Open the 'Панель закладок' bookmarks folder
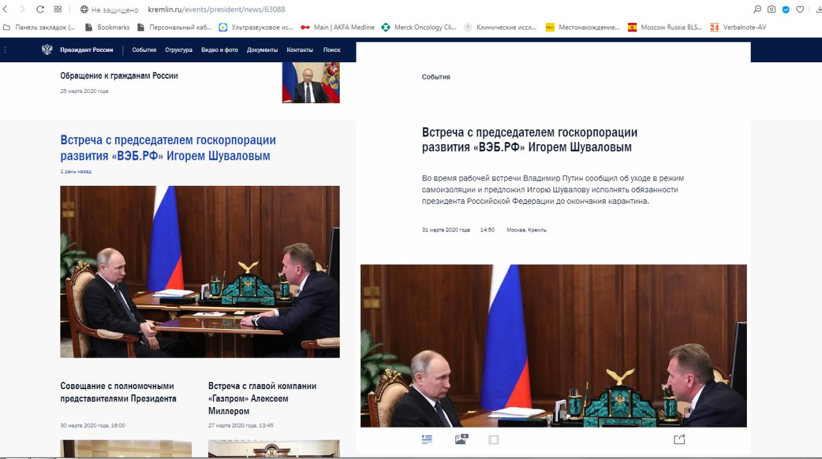This screenshot has width=822, height=459. pos(40,28)
